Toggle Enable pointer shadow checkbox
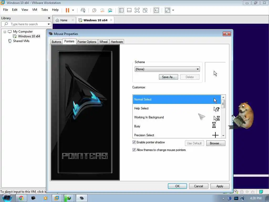 134,142
